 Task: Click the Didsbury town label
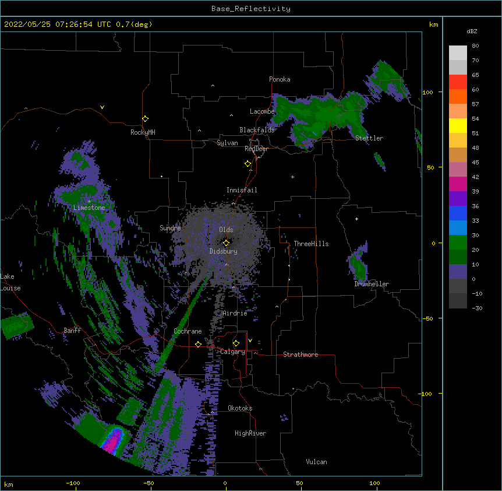pos(223,251)
